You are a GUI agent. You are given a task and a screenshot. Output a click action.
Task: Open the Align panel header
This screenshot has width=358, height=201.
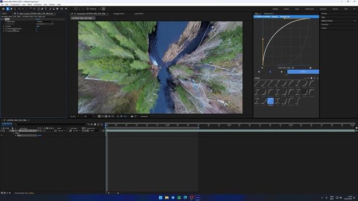pyautogui.click(x=323, y=17)
